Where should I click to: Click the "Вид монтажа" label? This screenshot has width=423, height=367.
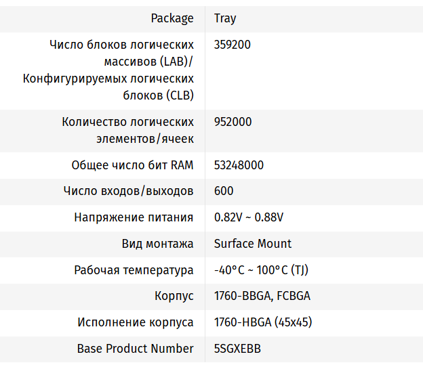tap(158, 244)
